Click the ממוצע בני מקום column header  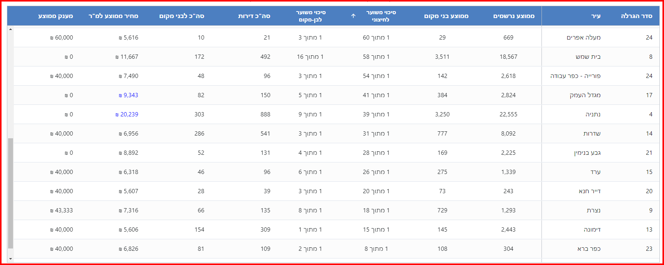coord(446,16)
